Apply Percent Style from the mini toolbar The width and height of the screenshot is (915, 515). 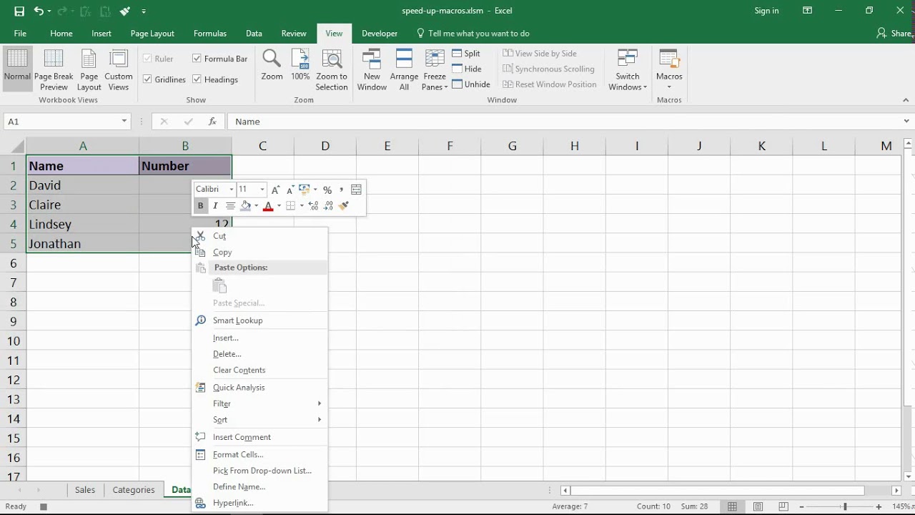tap(327, 190)
